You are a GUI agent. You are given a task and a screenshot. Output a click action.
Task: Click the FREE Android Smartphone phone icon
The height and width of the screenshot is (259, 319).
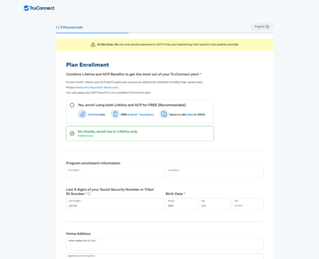point(115,114)
